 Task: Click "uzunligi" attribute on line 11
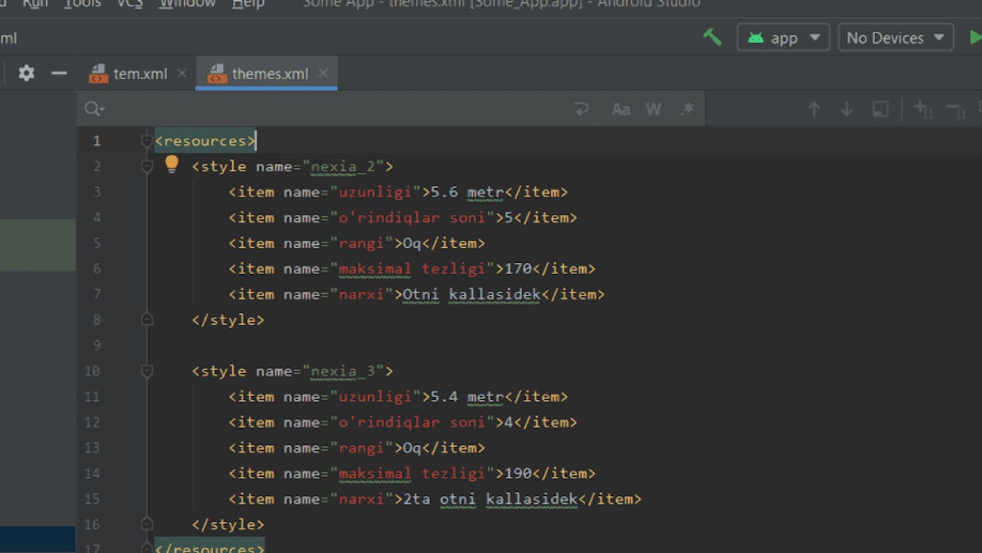[x=375, y=396]
